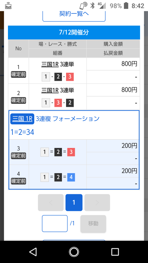Click the 7/12開催分 header bar
Screen dimensions: 148x263
[74, 32]
